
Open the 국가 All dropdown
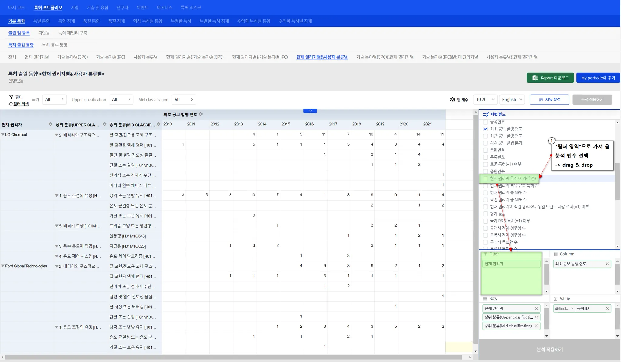pos(54,99)
